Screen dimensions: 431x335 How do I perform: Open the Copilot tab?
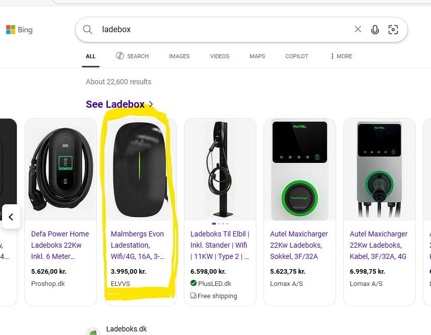[x=297, y=56]
